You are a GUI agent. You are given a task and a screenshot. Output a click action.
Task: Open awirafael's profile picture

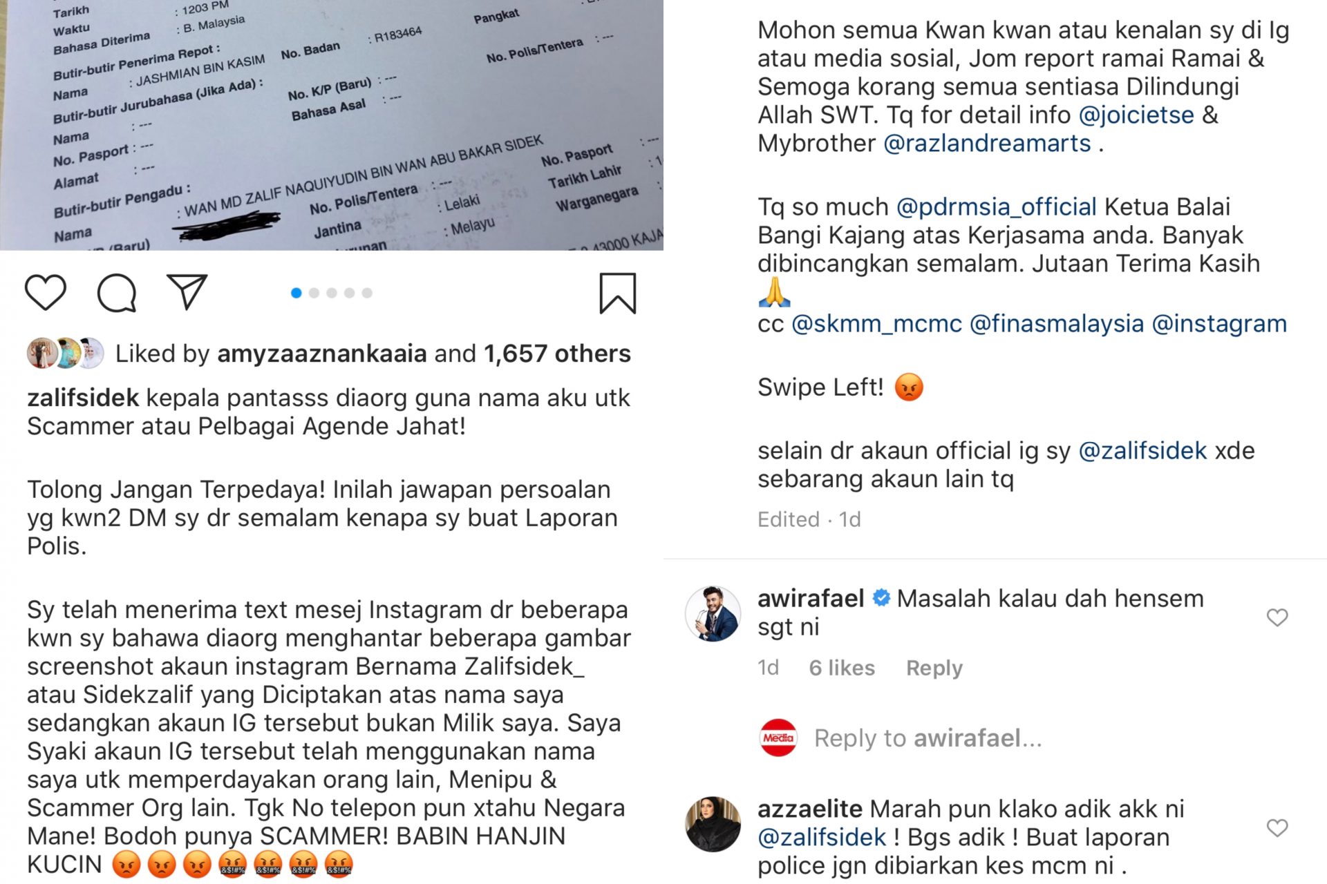point(713,614)
